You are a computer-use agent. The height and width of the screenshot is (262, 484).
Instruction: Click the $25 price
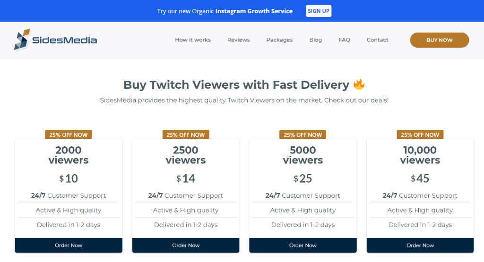[303, 178]
